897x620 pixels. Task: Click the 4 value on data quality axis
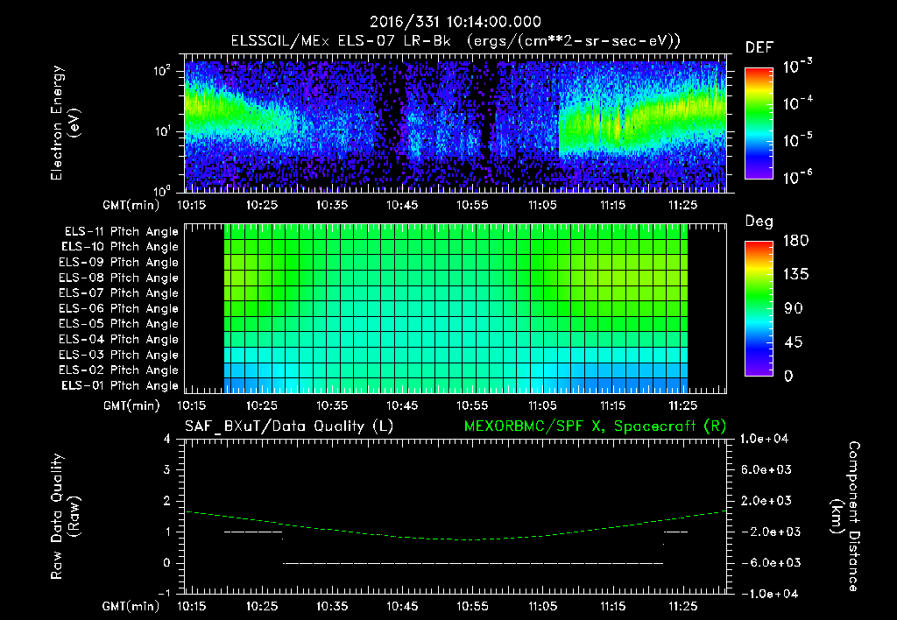point(167,439)
